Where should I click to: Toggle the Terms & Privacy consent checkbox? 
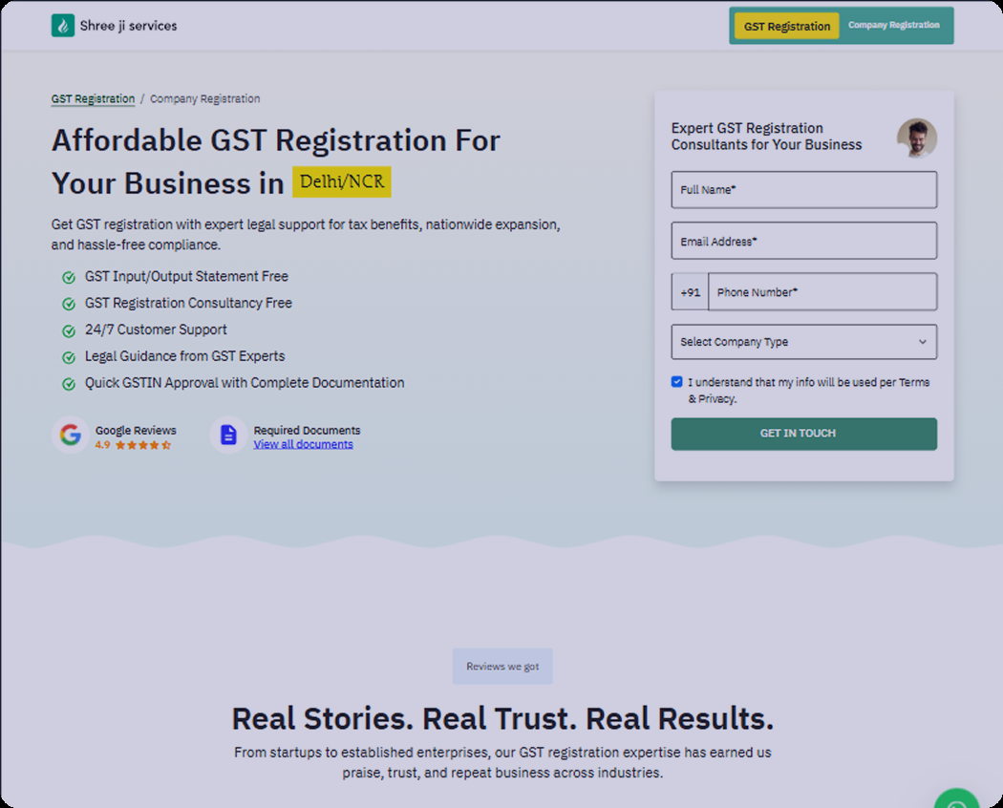click(677, 382)
